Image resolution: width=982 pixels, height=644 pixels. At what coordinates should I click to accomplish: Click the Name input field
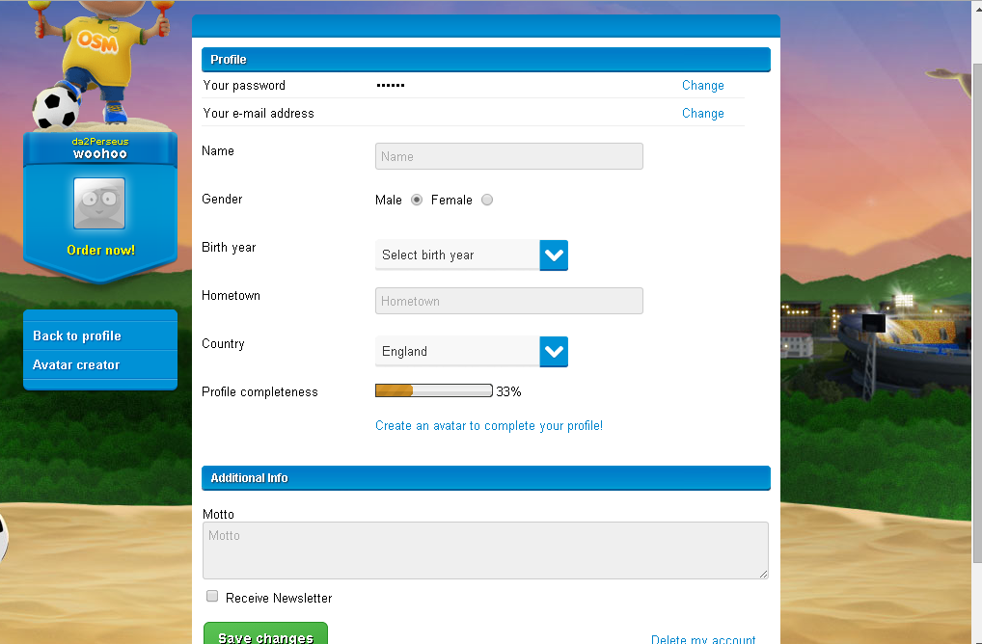click(x=509, y=156)
